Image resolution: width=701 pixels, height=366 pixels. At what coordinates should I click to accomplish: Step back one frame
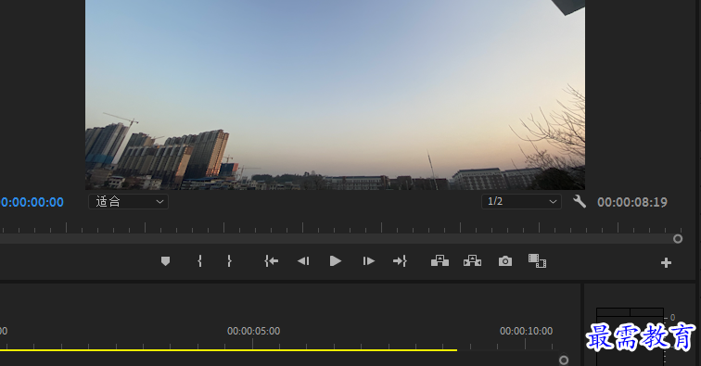click(x=303, y=261)
